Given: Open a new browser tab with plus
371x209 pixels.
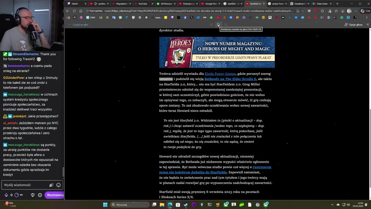Looking at the screenshot, I should [337, 4].
